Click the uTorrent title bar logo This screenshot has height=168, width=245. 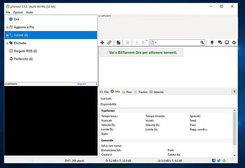[8, 6]
